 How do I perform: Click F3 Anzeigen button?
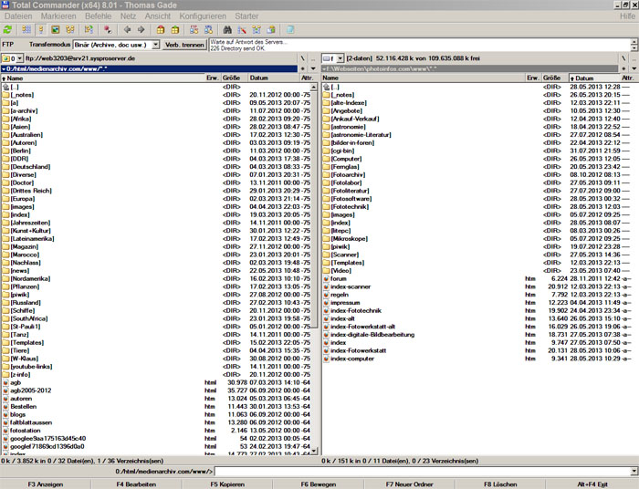pos(46,484)
